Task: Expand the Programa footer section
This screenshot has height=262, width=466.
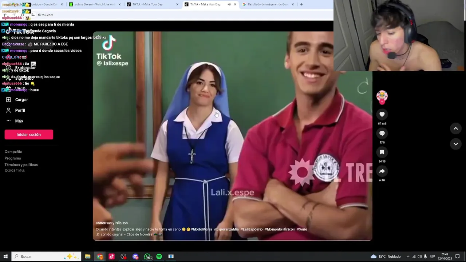Action: click(13, 158)
